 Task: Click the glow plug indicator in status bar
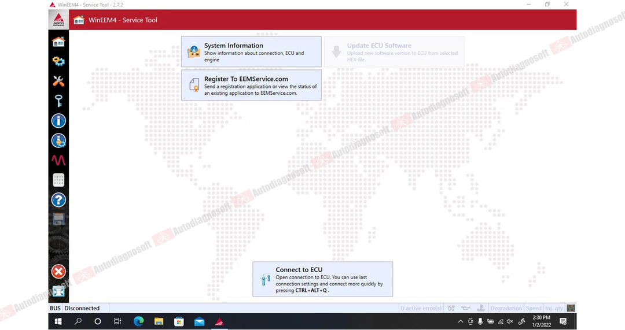451,308
